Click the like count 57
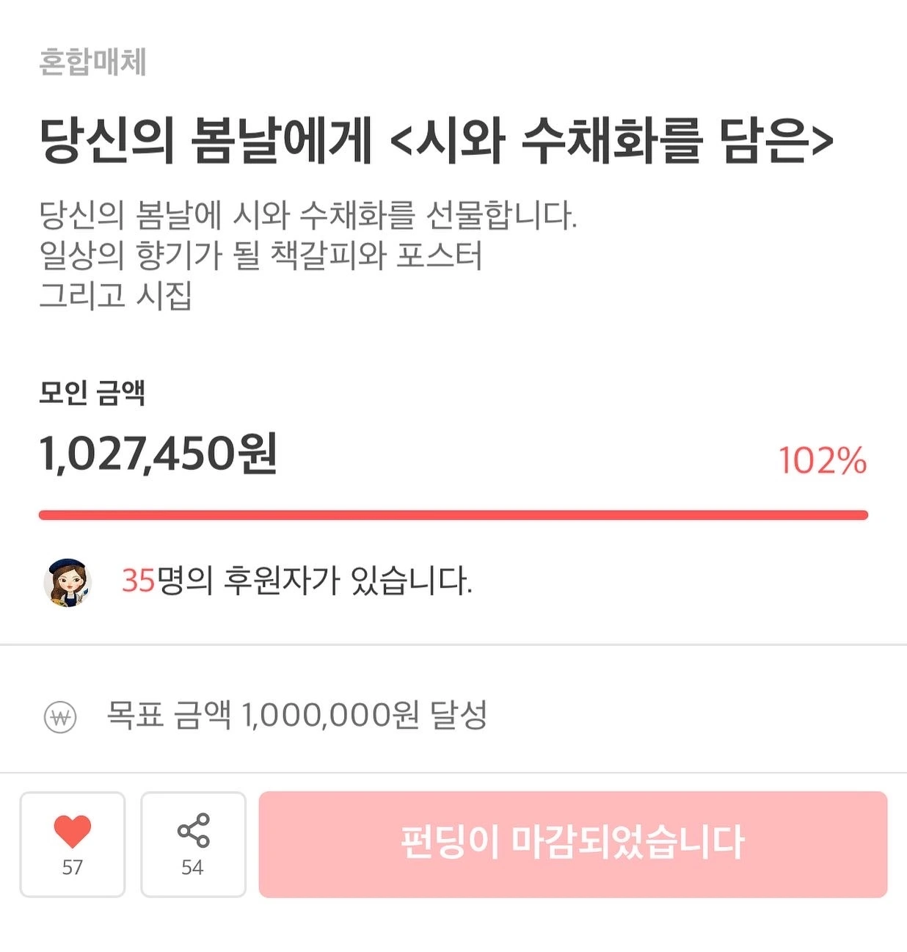 [72, 868]
